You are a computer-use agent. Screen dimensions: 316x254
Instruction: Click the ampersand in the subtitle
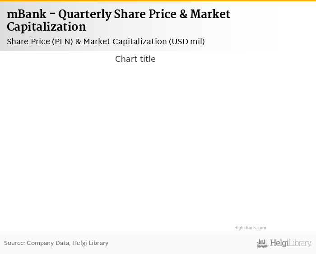pos(78,42)
